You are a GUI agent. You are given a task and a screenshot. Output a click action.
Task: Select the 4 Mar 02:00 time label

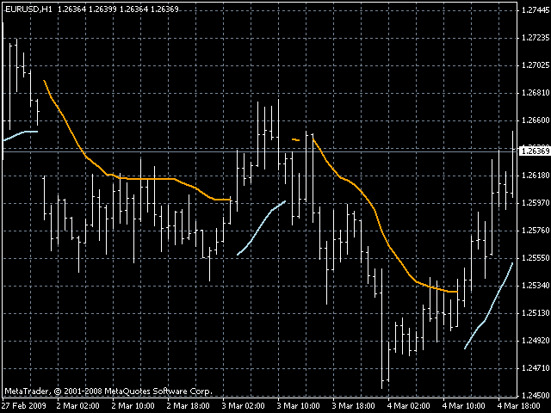point(409,406)
